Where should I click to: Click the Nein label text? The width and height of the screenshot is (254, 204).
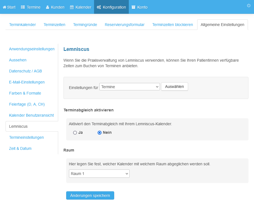click(107, 132)
